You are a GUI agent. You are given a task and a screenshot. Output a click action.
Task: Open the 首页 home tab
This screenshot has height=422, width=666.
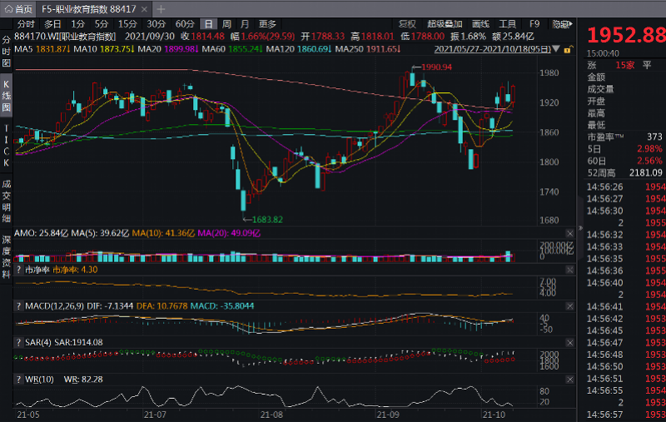(x=18, y=9)
